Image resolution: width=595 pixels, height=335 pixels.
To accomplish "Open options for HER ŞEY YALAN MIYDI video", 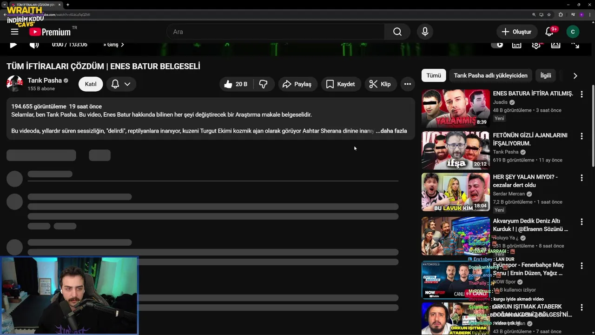I will [x=582, y=178].
